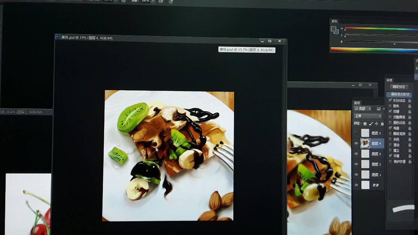Click lock image pixels brush icon
The image size is (418, 235).
click(x=371, y=124)
